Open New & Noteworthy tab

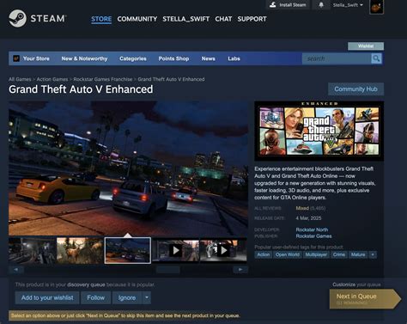click(84, 58)
